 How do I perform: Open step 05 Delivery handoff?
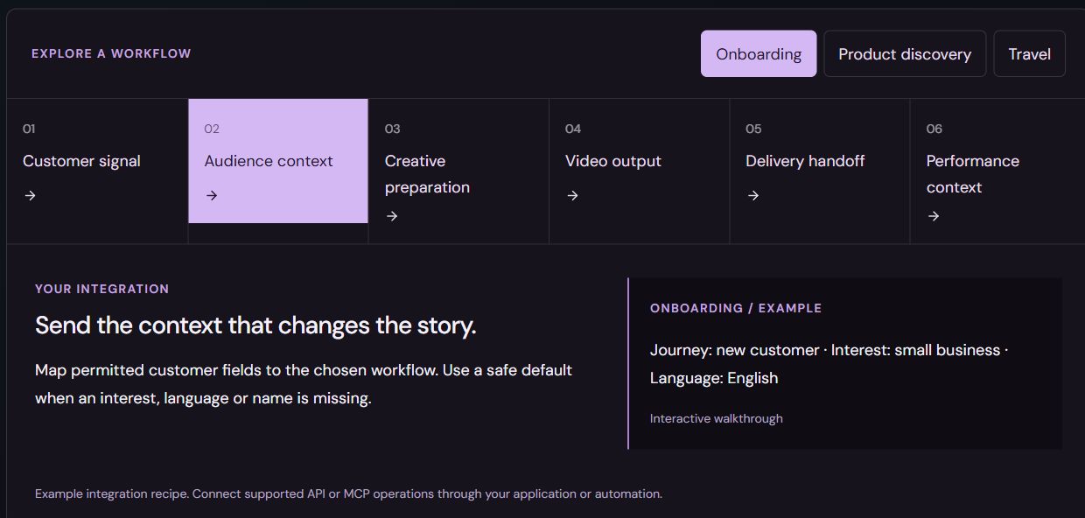pyautogui.click(x=820, y=171)
